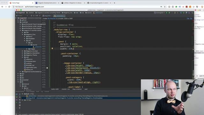Collapse the magento2 root folder
This screenshot has width=204, height=115.
point(16,18)
